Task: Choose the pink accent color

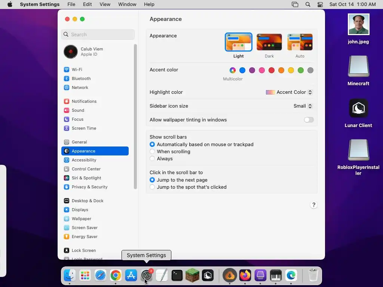Action: click(262, 71)
